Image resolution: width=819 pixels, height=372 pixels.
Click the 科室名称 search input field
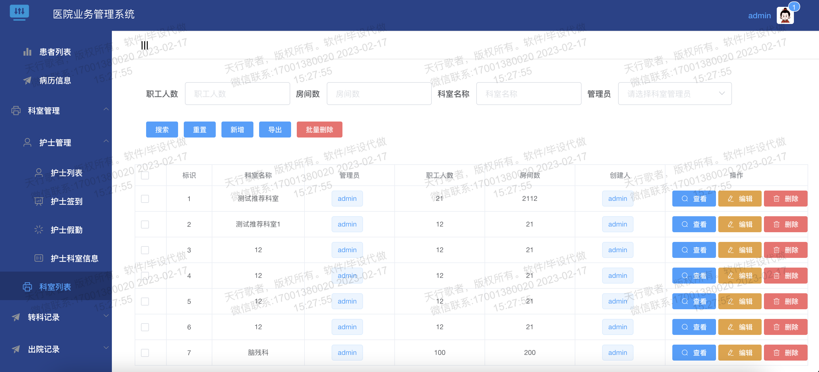528,94
